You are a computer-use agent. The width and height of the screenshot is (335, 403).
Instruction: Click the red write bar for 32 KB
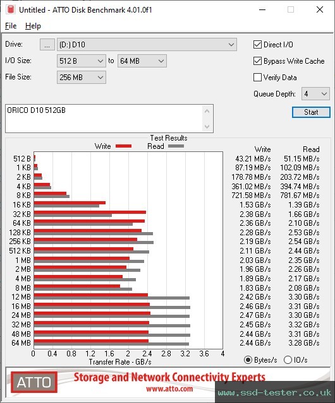[90, 213]
